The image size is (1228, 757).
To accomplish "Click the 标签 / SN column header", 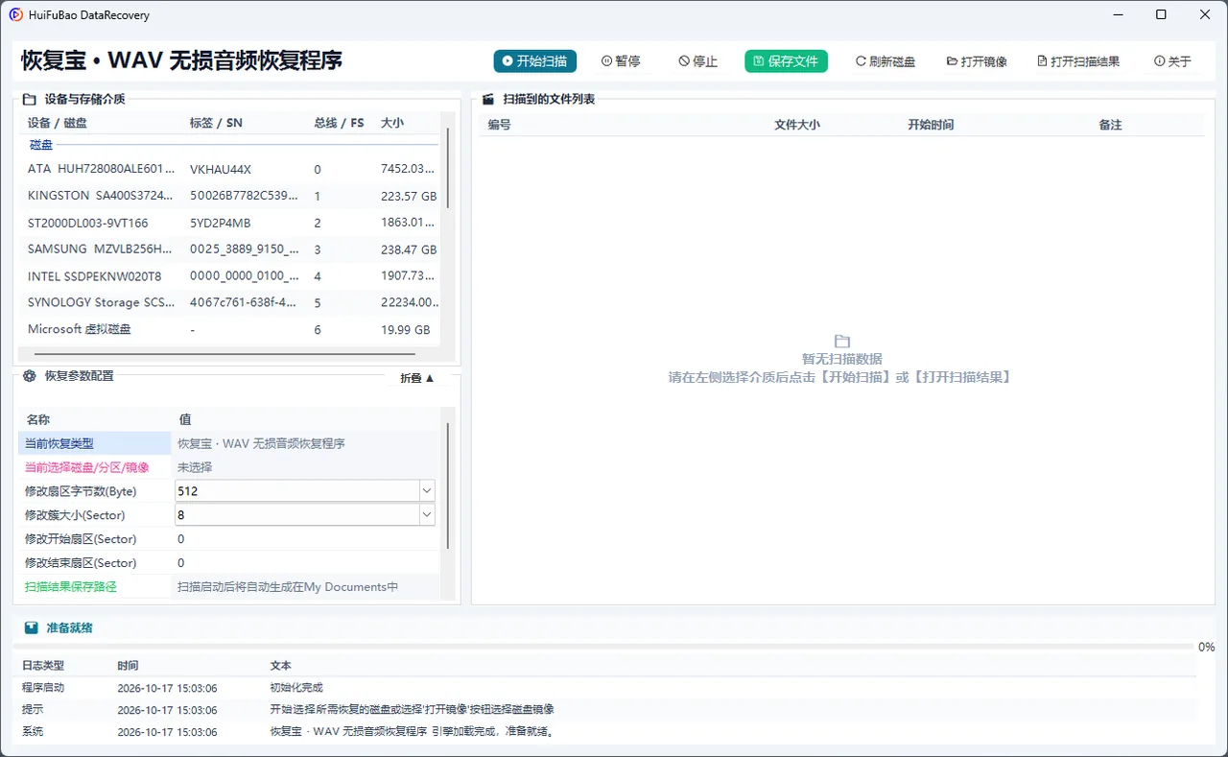I will click(216, 123).
